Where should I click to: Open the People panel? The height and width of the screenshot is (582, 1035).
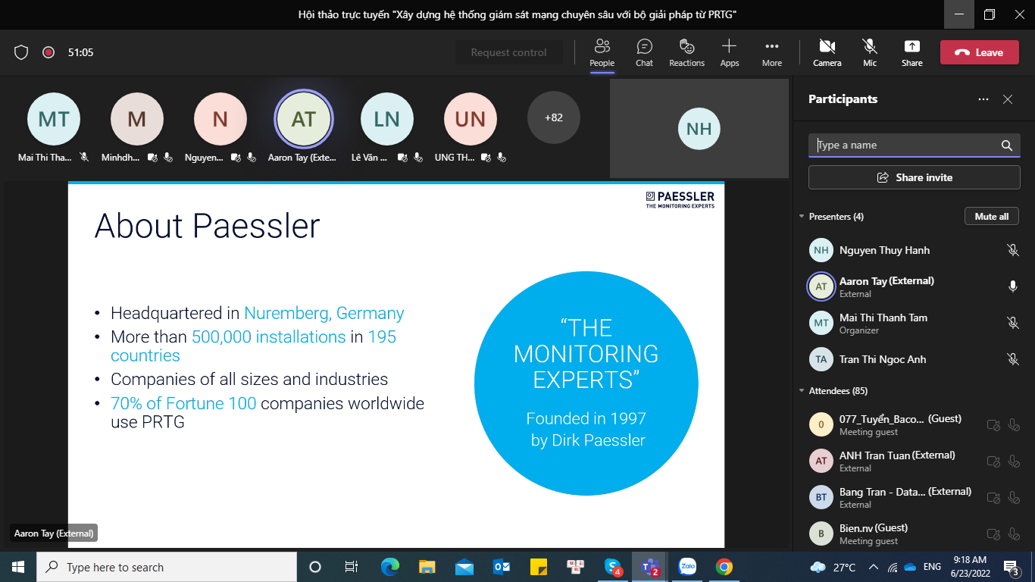click(602, 52)
